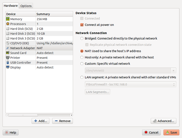Click inside the /dev/vmnet0 text field
This screenshot has width=182, height=138.
(128, 71)
